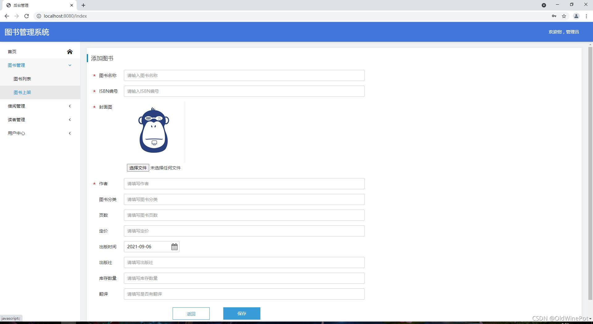The height and width of the screenshot is (324, 593).
Task: Open the calendar icon in 出版时间 field
Action: pos(175,247)
